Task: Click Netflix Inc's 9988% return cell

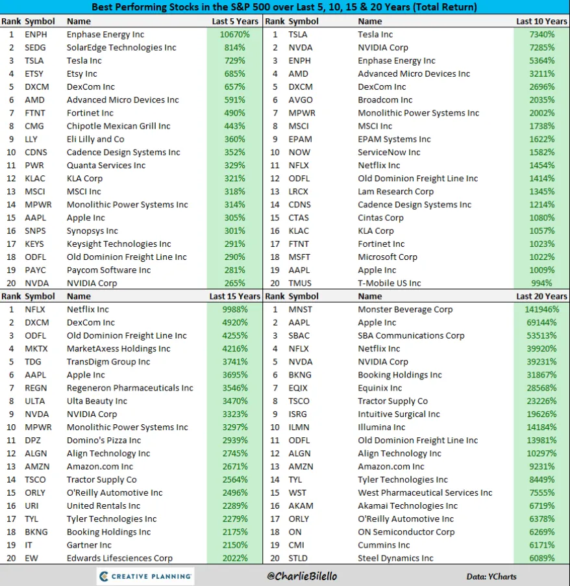Action: pyautogui.click(x=234, y=309)
